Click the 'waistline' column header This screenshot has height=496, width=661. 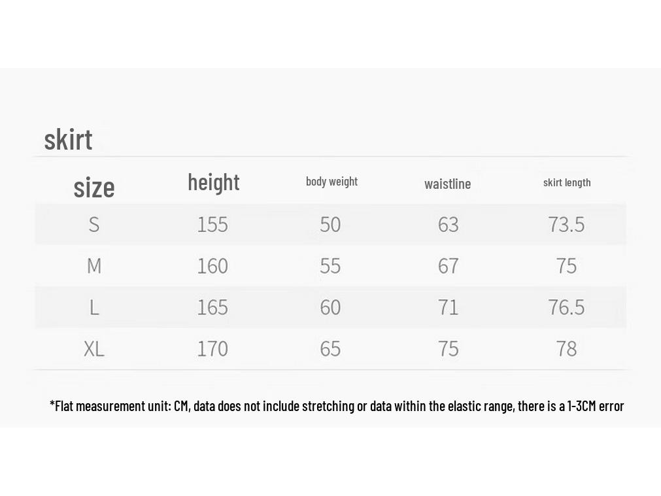448,184
